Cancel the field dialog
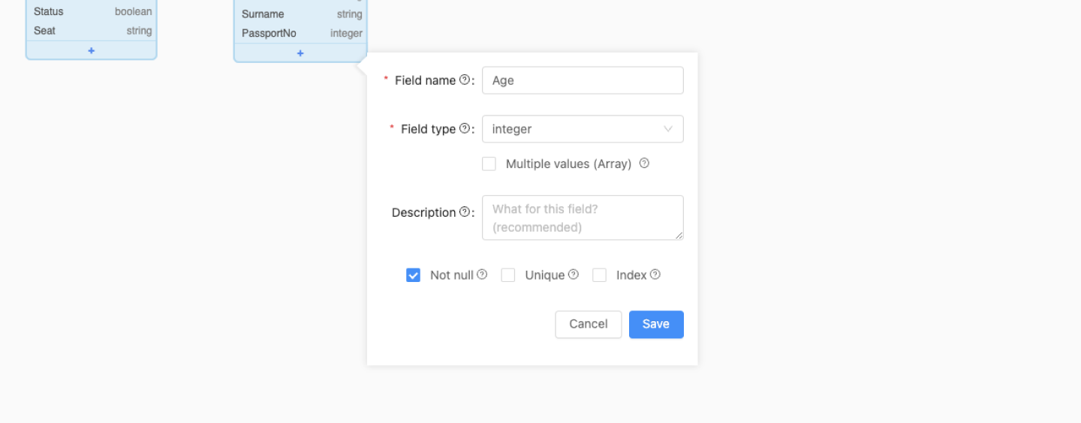The height and width of the screenshot is (423, 1081). [x=588, y=324]
